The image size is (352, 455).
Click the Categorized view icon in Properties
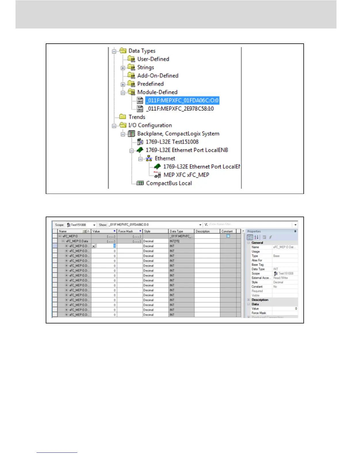(250, 237)
